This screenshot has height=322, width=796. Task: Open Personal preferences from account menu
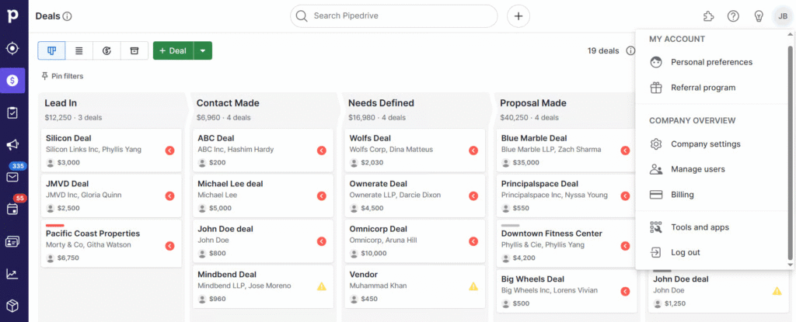pyautogui.click(x=711, y=62)
